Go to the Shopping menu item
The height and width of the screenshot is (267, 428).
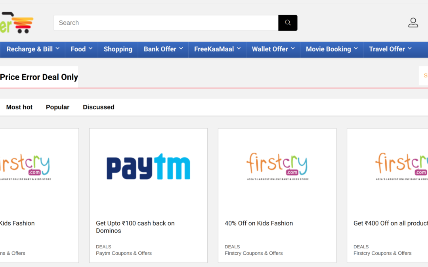pyautogui.click(x=118, y=49)
